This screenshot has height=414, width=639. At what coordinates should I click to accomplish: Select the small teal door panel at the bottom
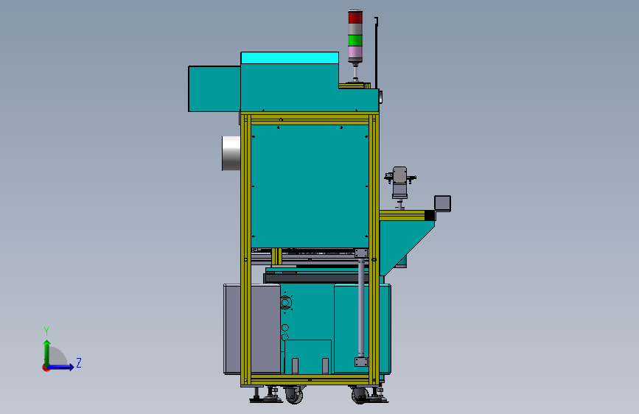307,357
